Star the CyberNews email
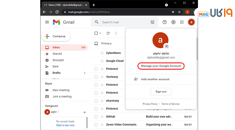The width and height of the screenshot is (235, 130). pyautogui.click(x=102, y=53)
